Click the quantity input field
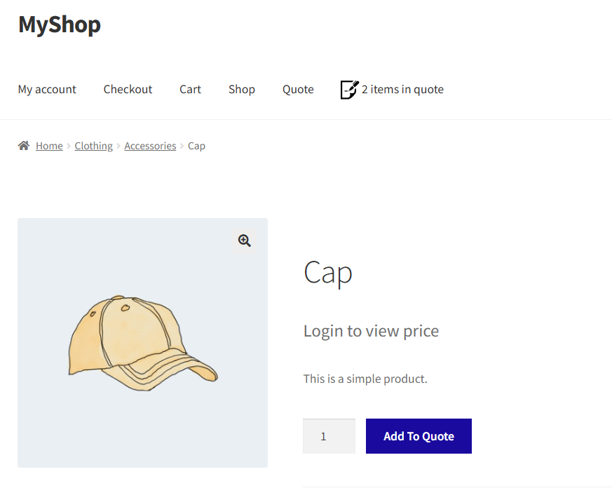The height and width of the screenshot is (488, 612). coord(328,436)
